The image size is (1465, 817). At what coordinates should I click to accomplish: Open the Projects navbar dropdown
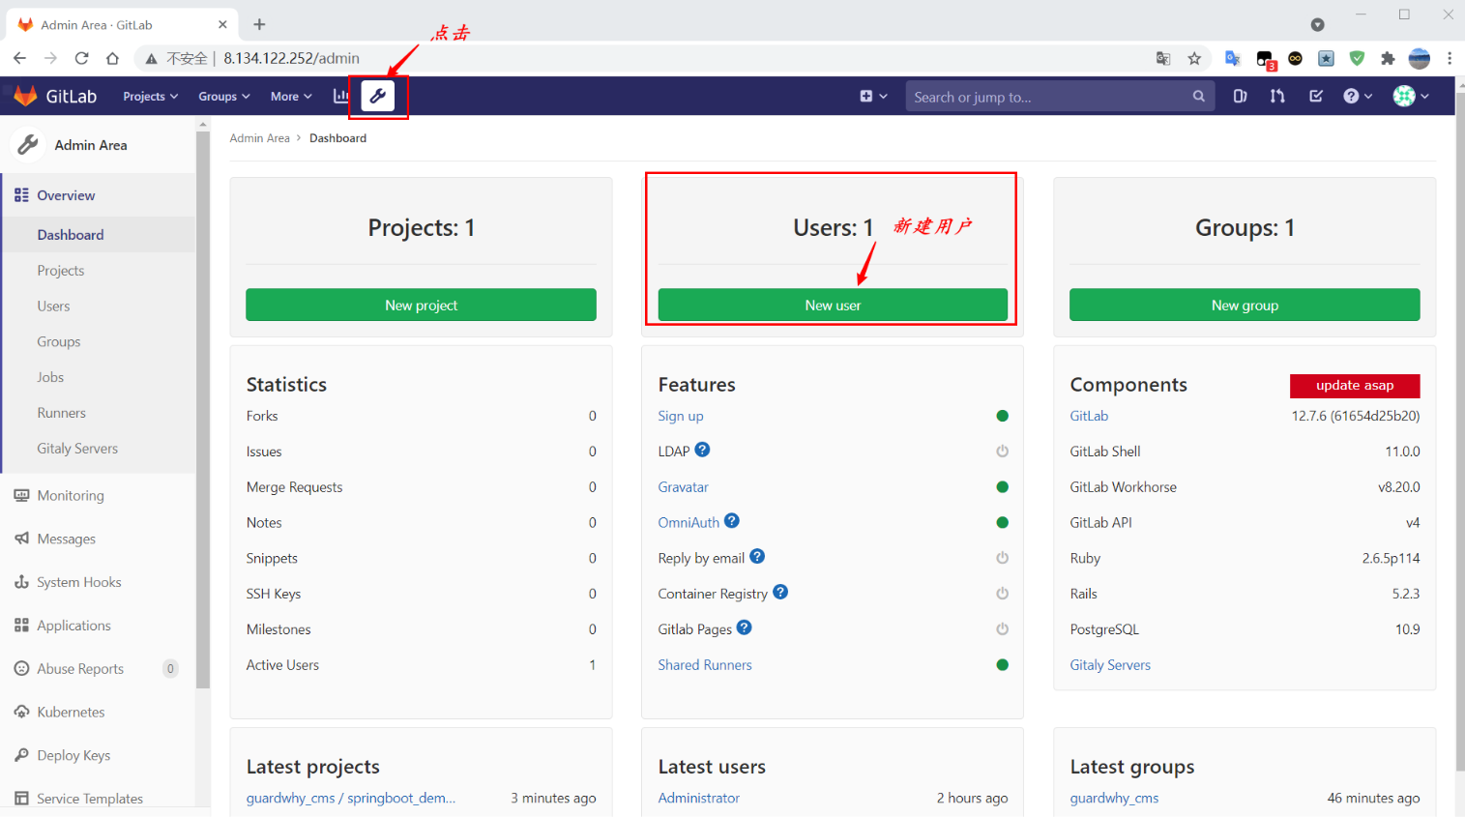tap(151, 96)
